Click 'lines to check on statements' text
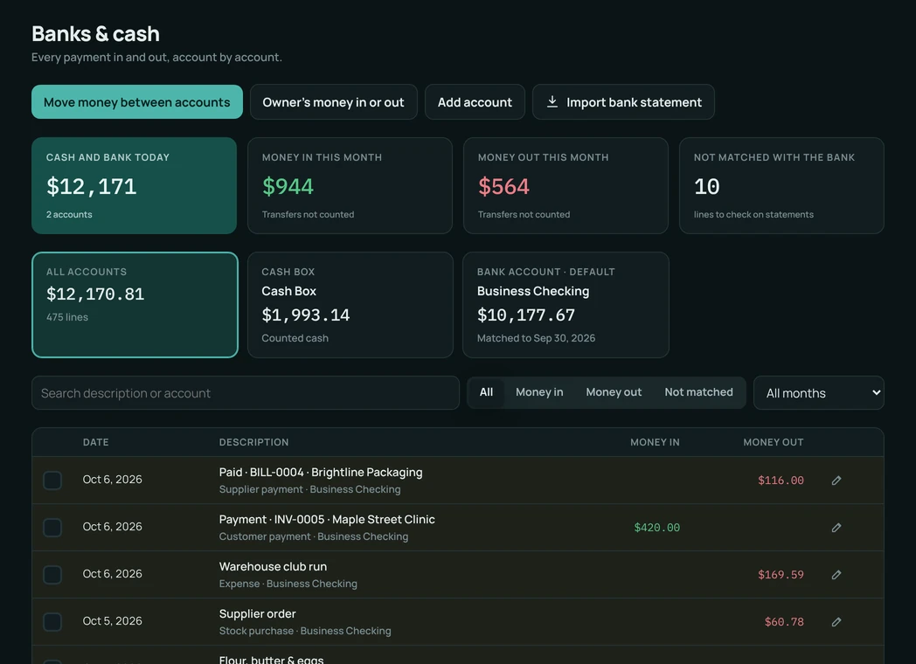This screenshot has height=664, width=916. tap(753, 214)
